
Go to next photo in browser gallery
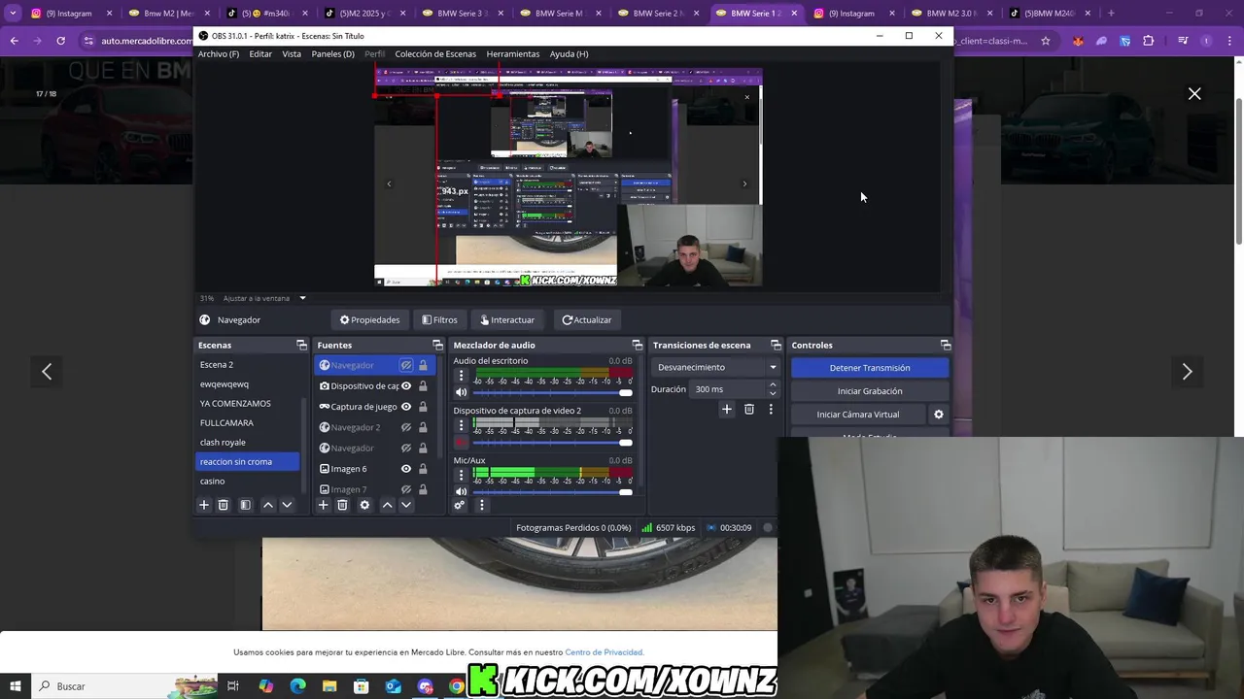[x=1187, y=372]
